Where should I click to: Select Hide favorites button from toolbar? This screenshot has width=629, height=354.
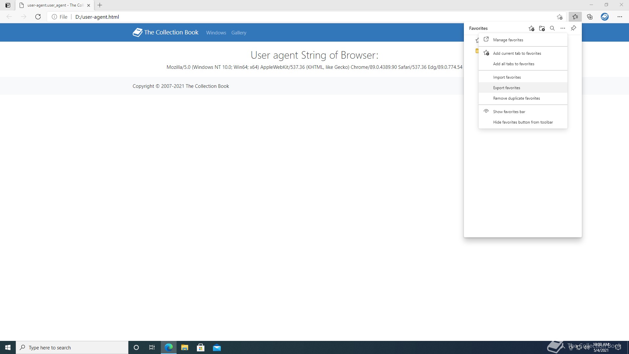click(x=523, y=122)
